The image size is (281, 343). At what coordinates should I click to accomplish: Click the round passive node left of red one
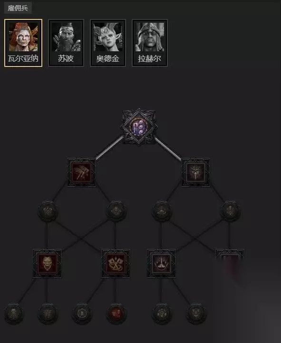click(82, 314)
